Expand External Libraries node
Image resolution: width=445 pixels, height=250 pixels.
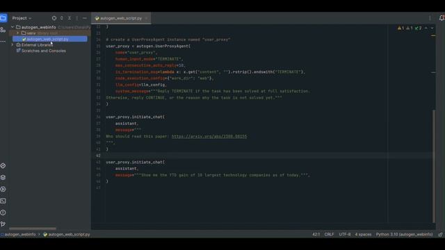[x=13, y=44]
